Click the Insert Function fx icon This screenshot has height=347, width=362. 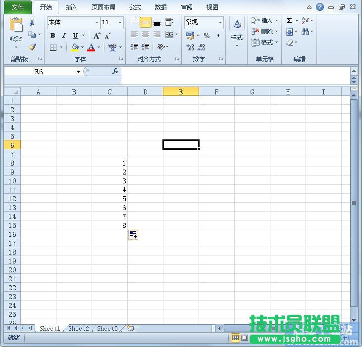click(115, 72)
